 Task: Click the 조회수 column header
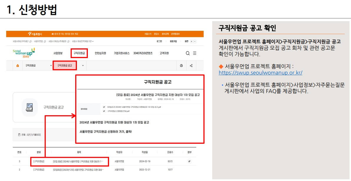click(170, 152)
